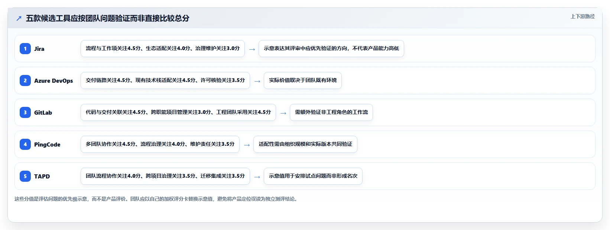Click the footnote 这些分值是评估问题的优先级示意
This screenshot has height=230, width=610.
156,199
